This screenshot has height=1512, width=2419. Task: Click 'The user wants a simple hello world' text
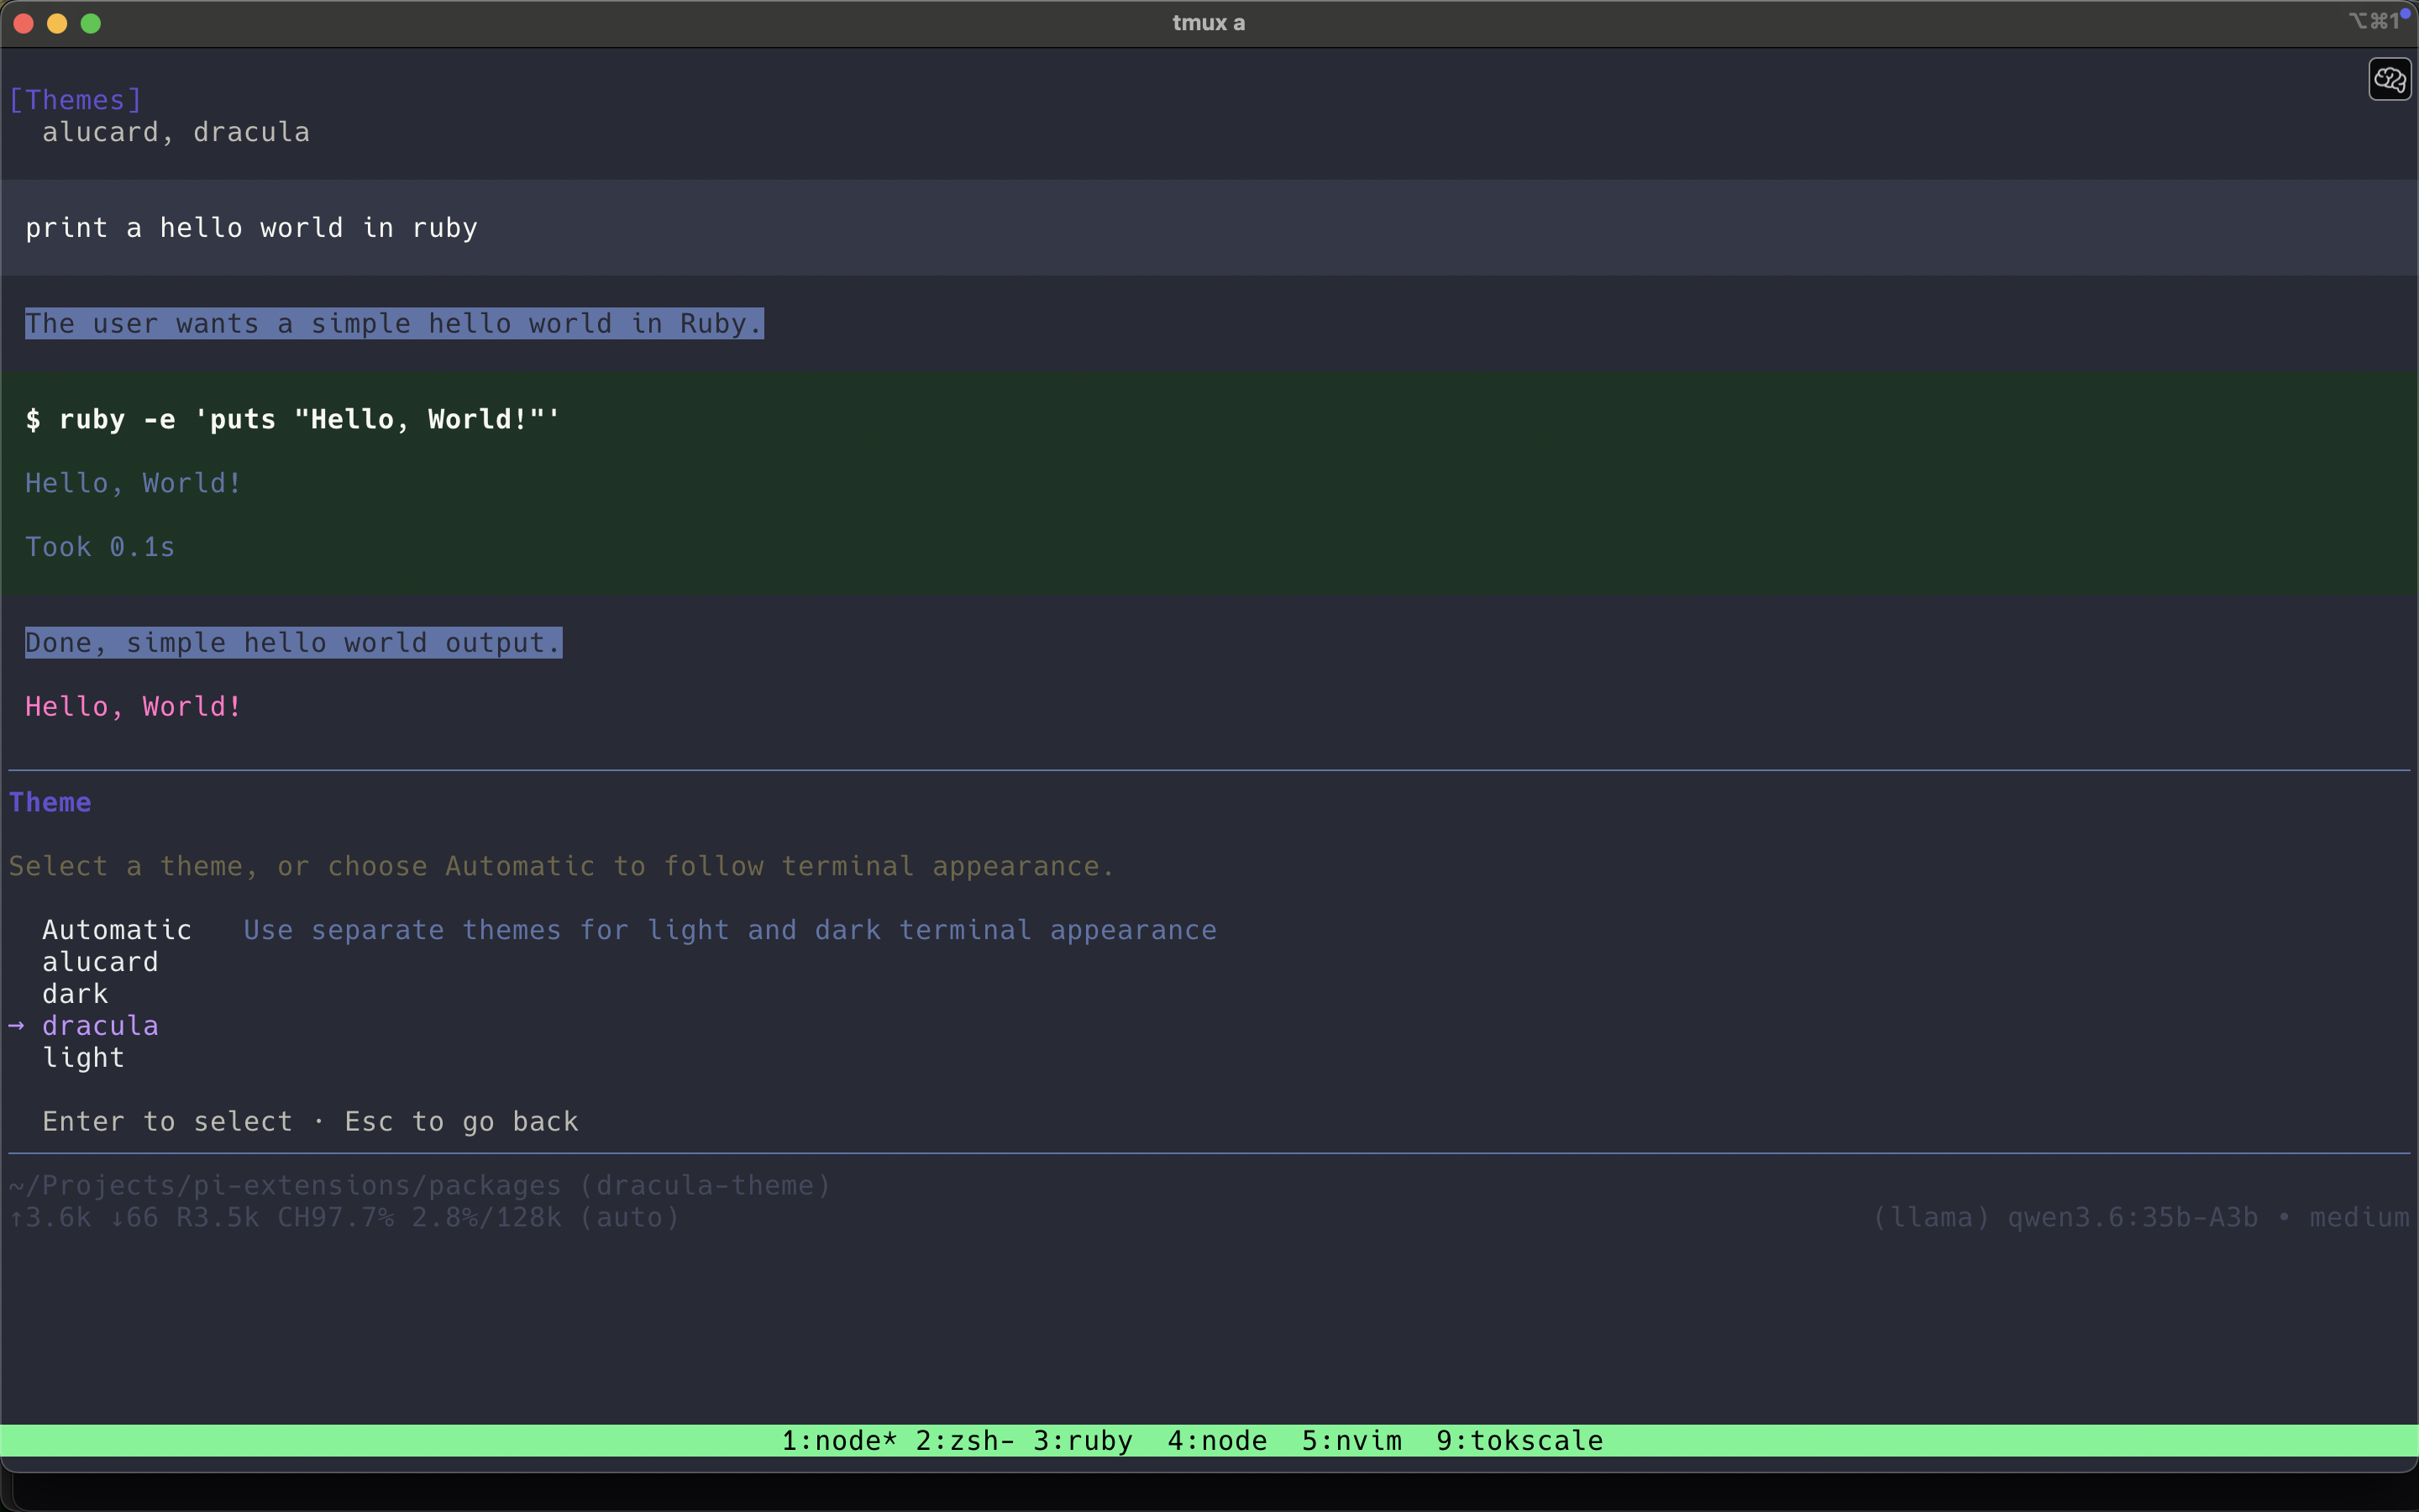394,323
